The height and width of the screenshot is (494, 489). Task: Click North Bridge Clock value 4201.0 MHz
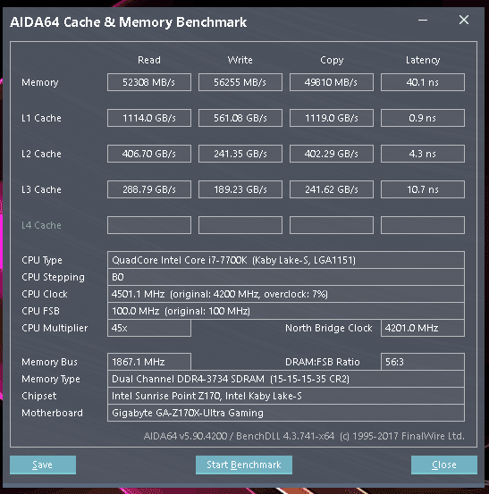coord(423,328)
